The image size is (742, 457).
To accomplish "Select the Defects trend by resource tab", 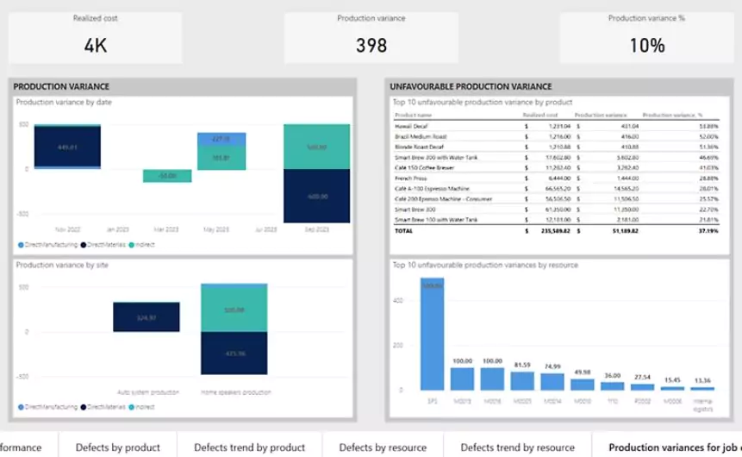I will pos(517,447).
